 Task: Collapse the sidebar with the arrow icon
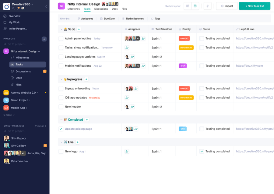(x=46, y=6)
